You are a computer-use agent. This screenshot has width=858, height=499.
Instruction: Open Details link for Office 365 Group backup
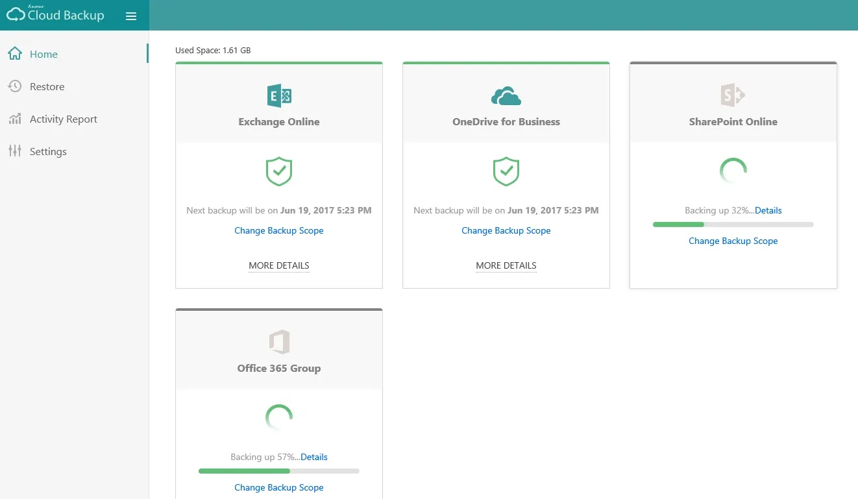pos(314,457)
